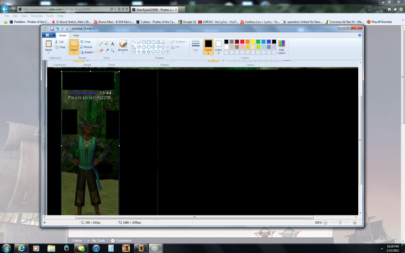Image resolution: width=405 pixels, height=253 pixels.
Task: Open the Rotate dropdown menu
Action: tap(87, 52)
